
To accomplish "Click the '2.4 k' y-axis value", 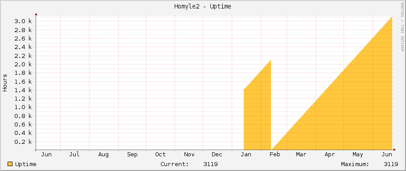I will 23,47.
